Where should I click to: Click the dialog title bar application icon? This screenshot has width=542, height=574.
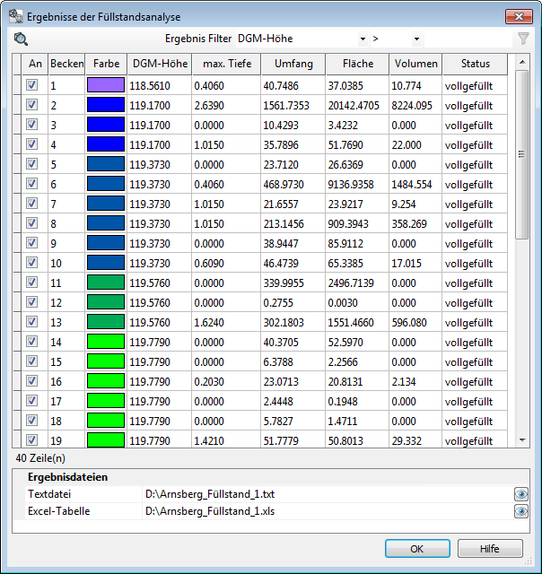pos(15,15)
